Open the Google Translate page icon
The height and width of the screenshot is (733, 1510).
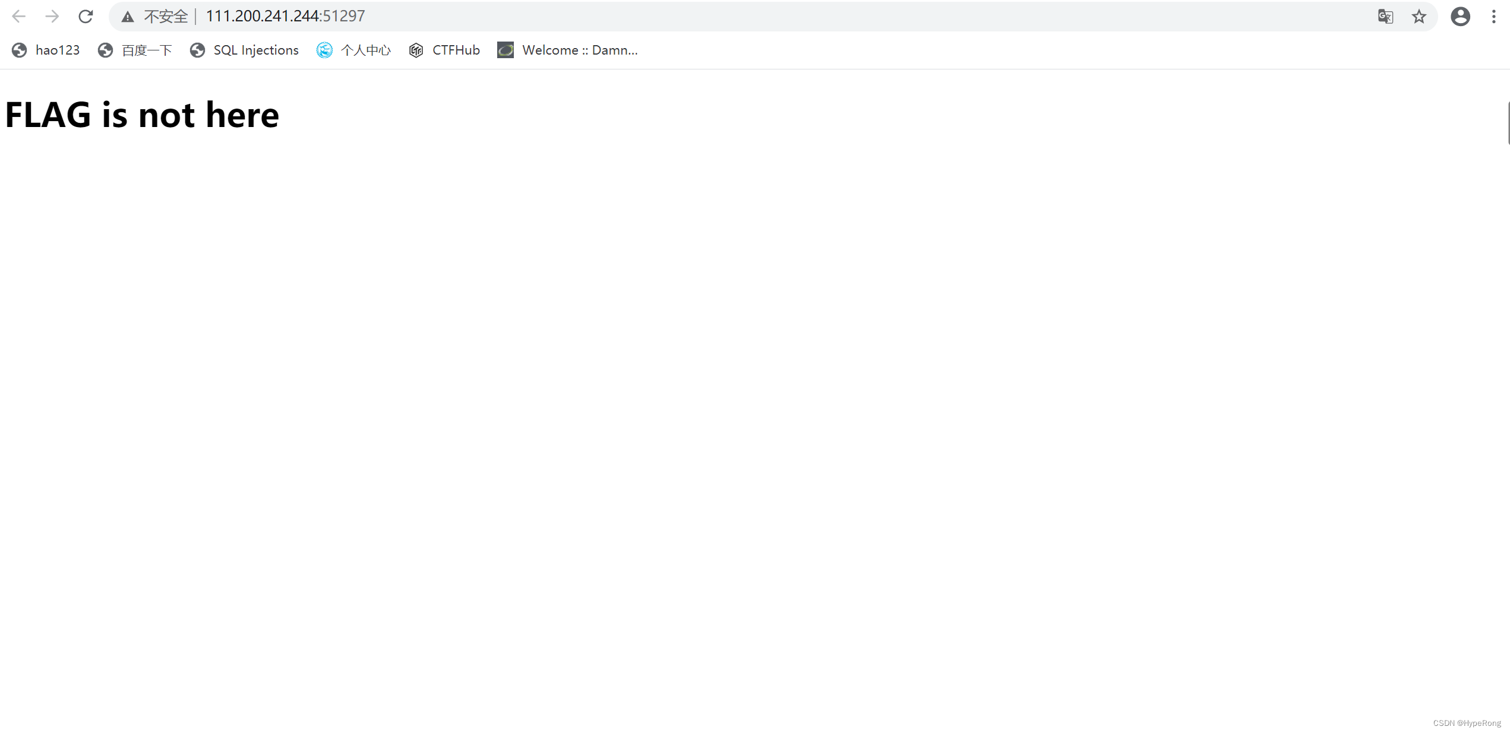click(x=1385, y=16)
